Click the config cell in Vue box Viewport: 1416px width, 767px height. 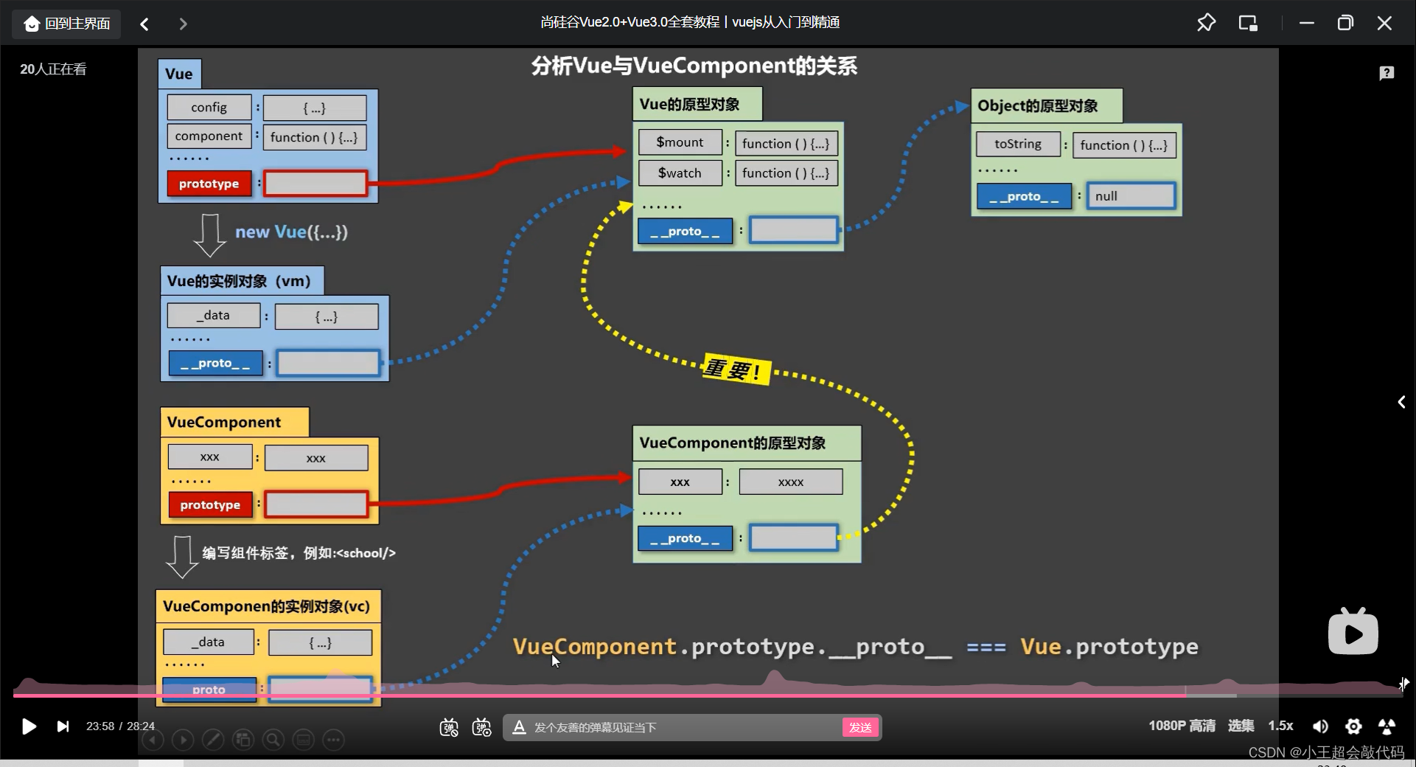209,108
